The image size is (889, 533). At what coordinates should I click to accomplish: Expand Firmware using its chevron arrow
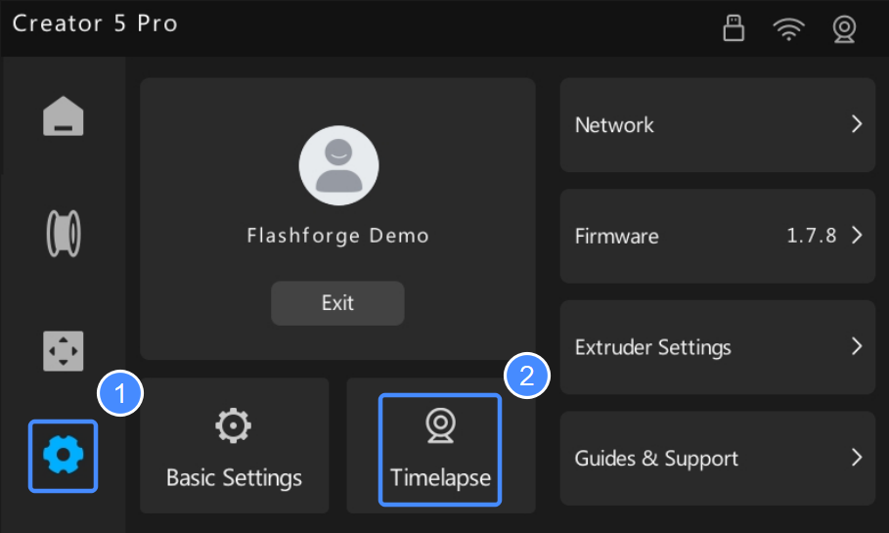point(857,235)
